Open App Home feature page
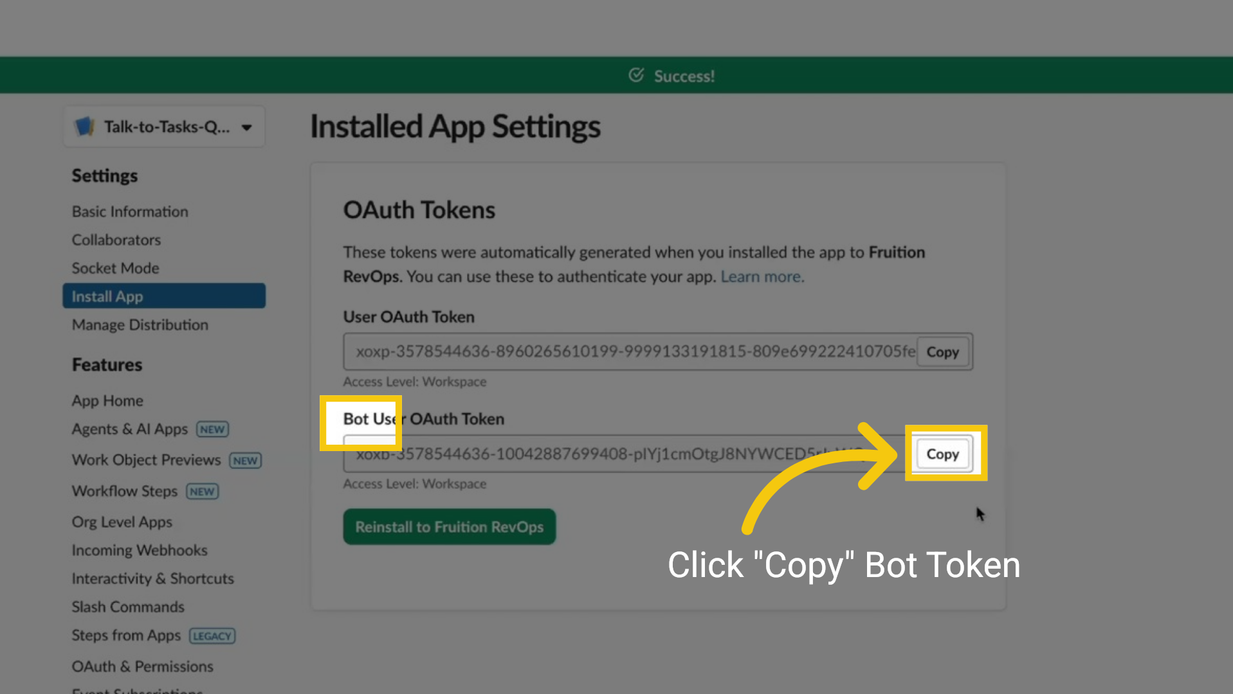Image resolution: width=1233 pixels, height=694 pixels. 107,400
